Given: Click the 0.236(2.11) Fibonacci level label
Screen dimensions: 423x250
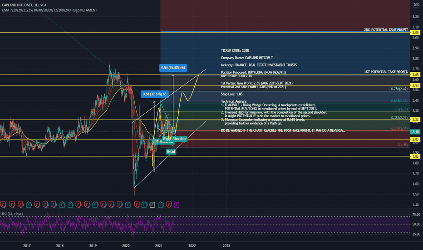Looking at the screenshot, I should tap(399, 128).
